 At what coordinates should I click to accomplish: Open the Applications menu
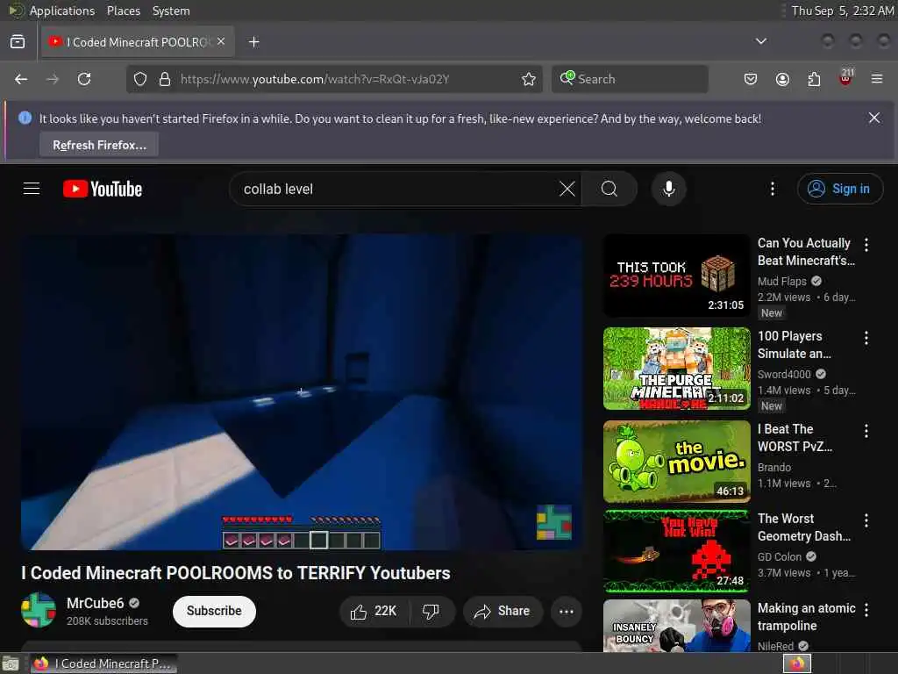pos(62,11)
